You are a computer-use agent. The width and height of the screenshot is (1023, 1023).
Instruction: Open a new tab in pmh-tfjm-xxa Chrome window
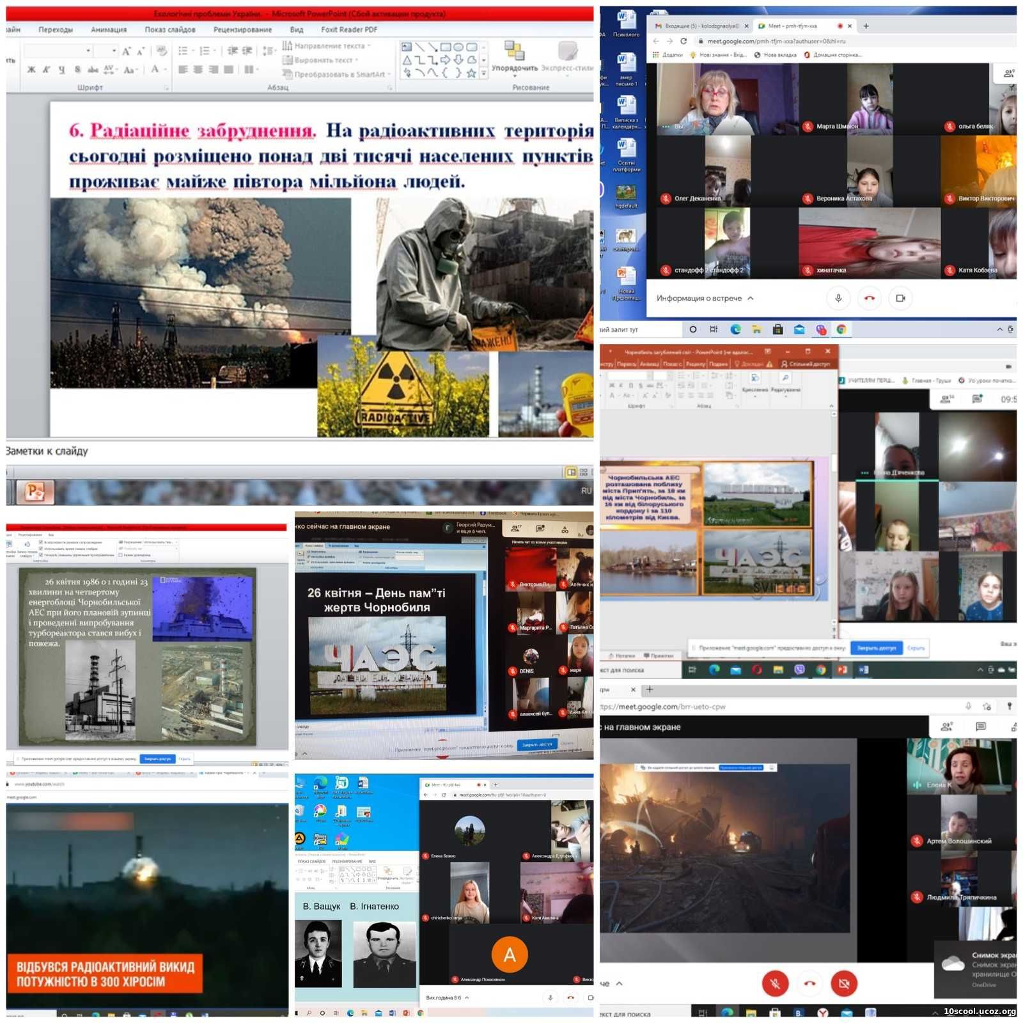866,26
